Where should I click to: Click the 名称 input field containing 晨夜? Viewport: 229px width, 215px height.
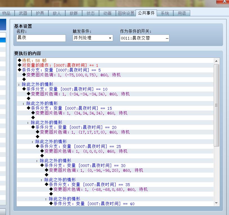point(41,38)
